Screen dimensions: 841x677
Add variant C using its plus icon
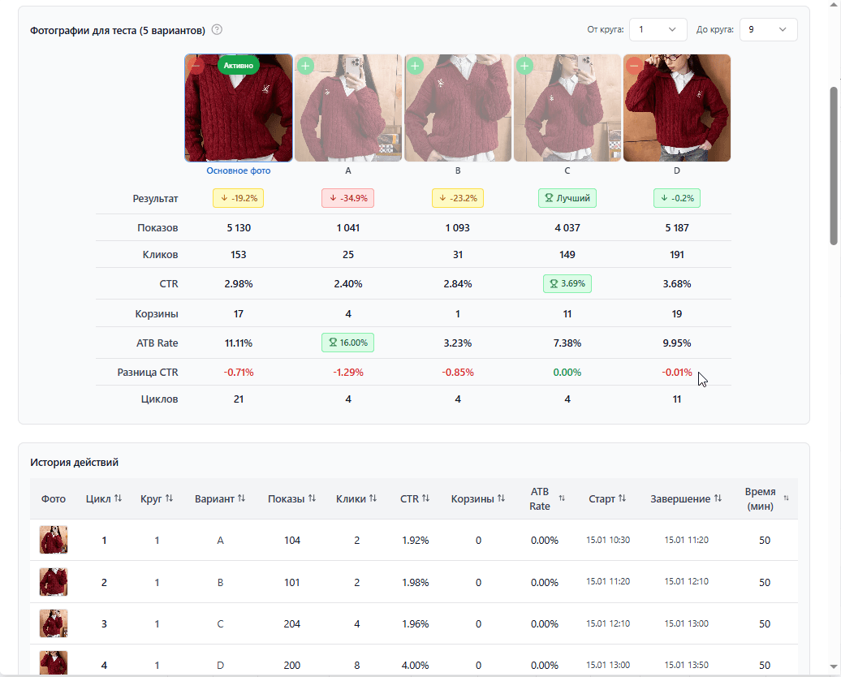524,66
